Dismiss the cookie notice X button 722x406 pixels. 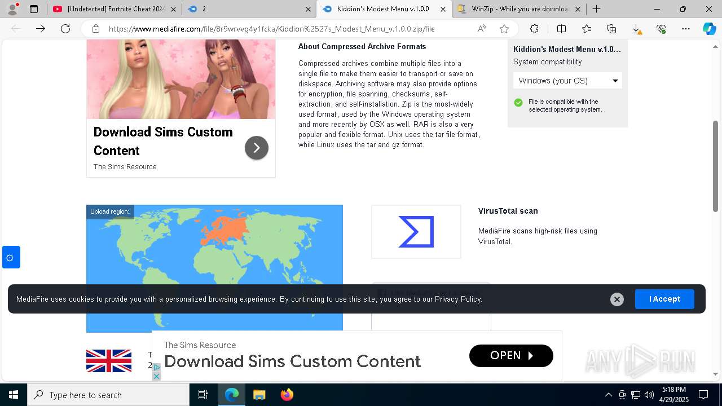617,299
